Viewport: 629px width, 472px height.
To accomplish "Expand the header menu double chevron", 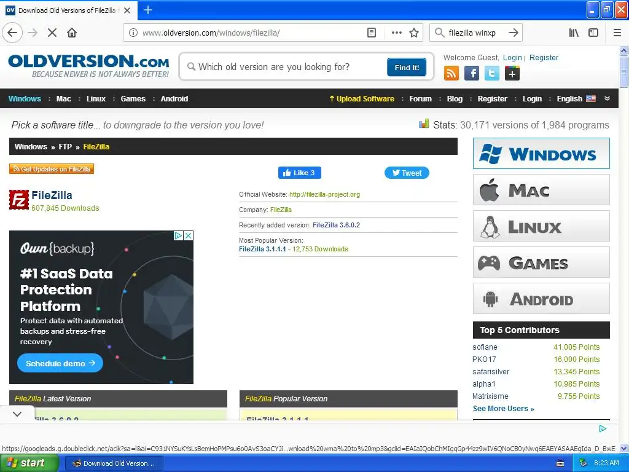I will pyautogui.click(x=607, y=98).
